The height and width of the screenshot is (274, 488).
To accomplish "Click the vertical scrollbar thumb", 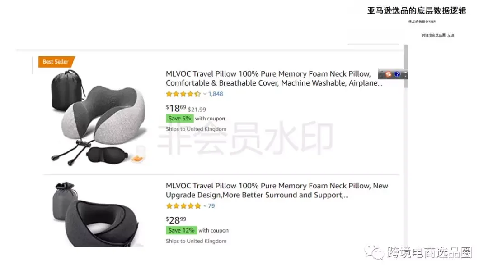I will point(405,66).
